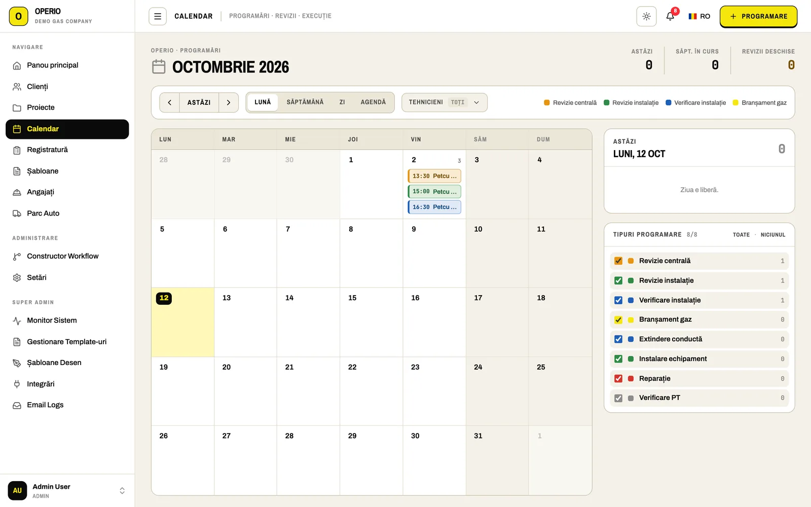The height and width of the screenshot is (507, 811).
Task: Select the Lună view tab
Action: click(x=263, y=102)
